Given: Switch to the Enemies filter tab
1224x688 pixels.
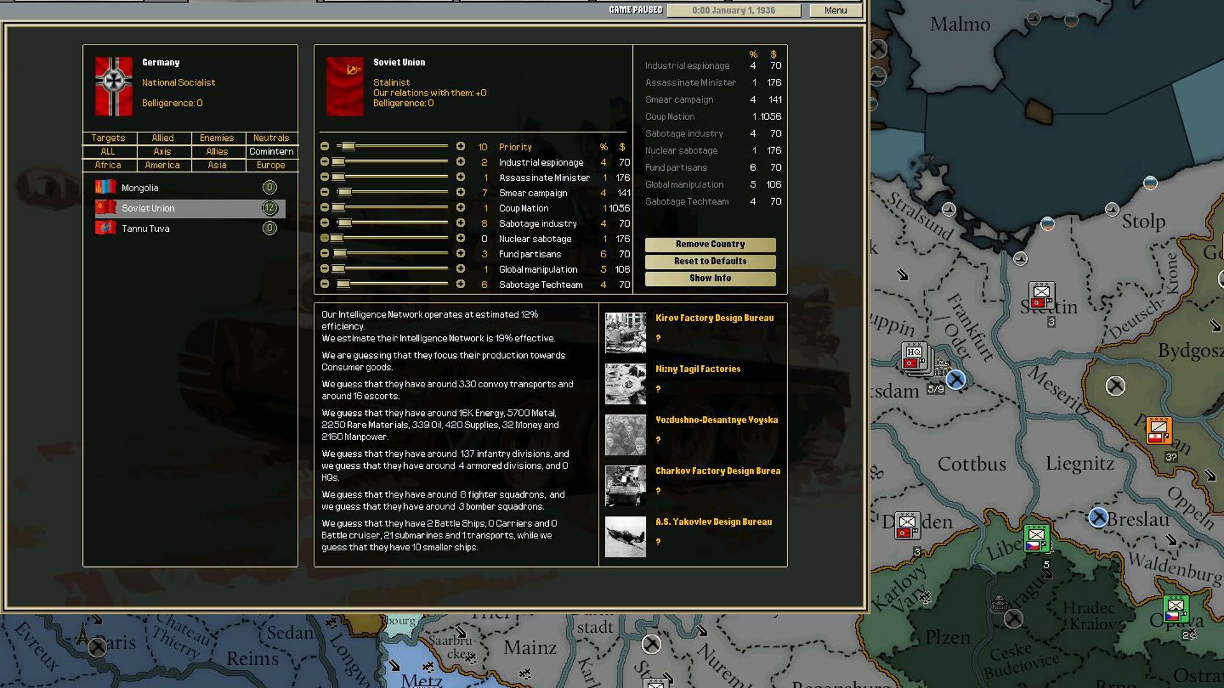Looking at the screenshot, I should coord(217,138).
